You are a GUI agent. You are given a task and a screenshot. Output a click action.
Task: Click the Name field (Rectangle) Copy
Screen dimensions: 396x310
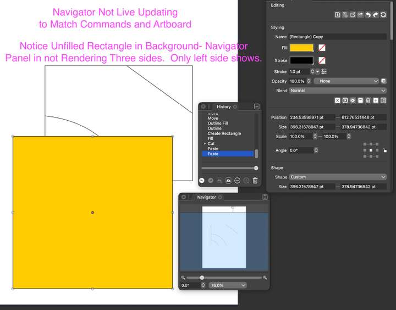coord(338,37)
